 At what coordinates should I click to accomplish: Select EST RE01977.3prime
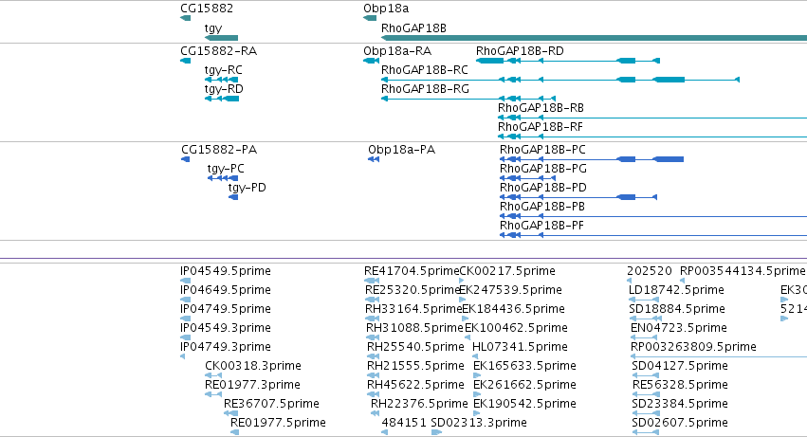coord(252,386)
